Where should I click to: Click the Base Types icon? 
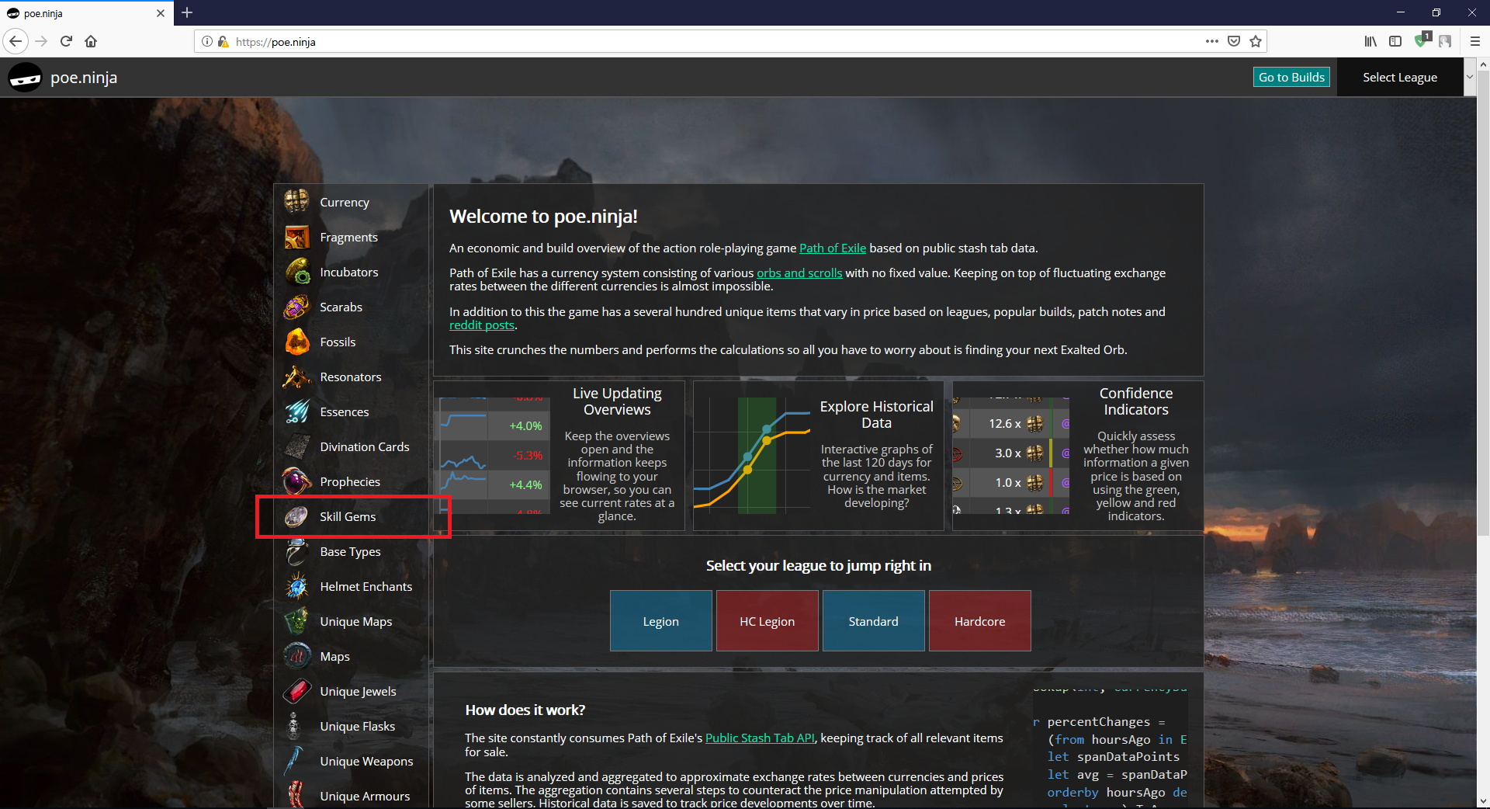pos(296,551)
